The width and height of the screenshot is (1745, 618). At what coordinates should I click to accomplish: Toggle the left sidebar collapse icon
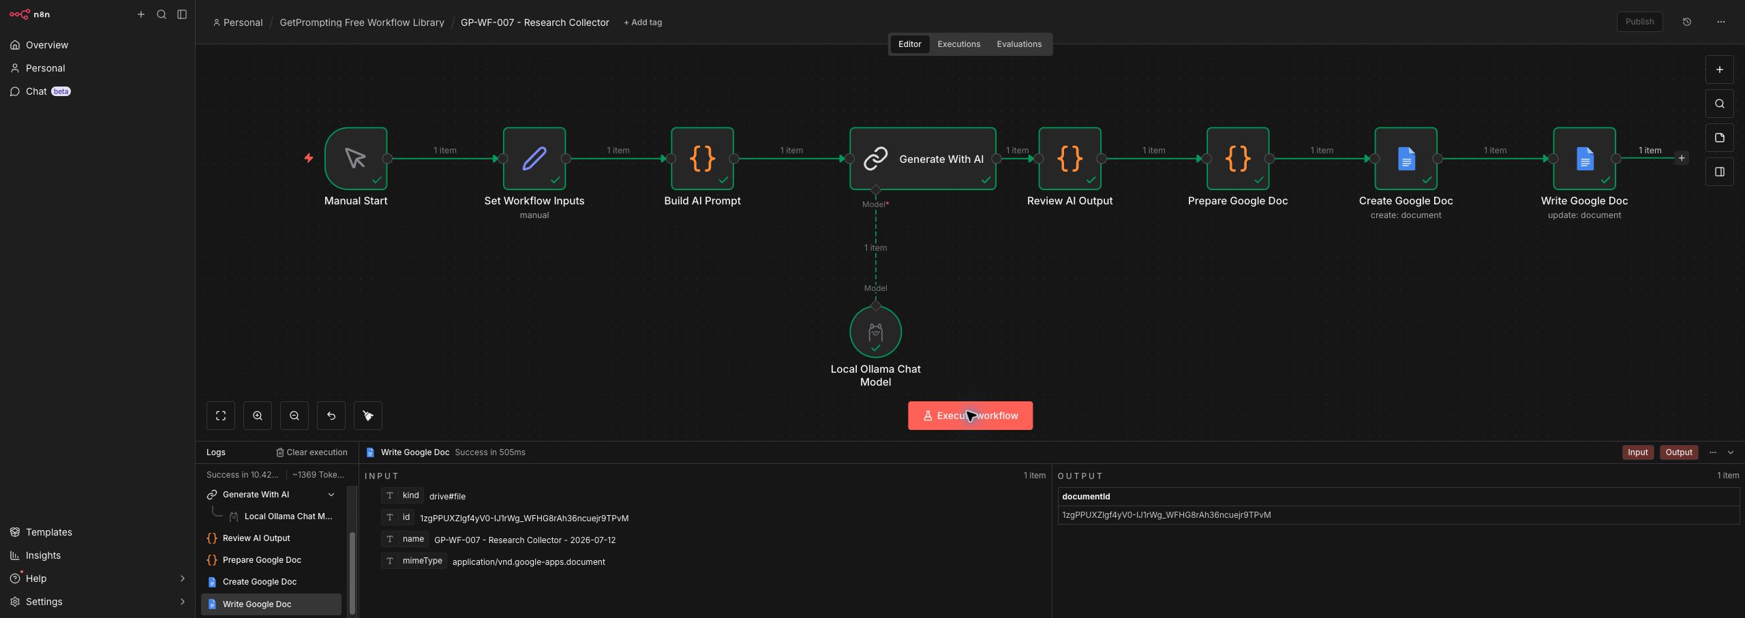click(182, 14)
